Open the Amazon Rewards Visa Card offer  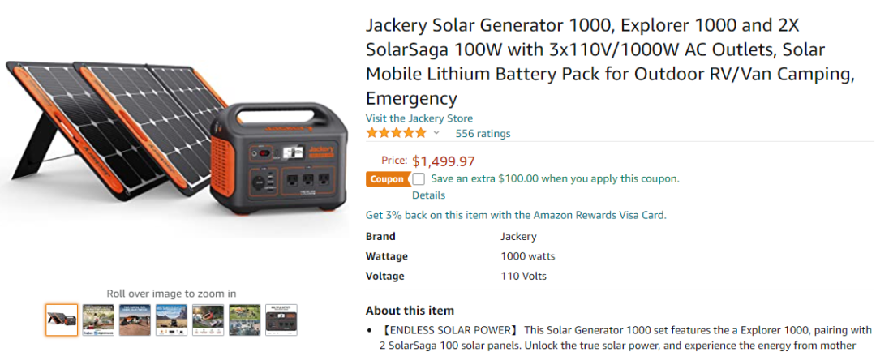coord(515,216)
